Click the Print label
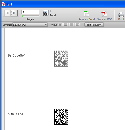 tap(121, 19)
